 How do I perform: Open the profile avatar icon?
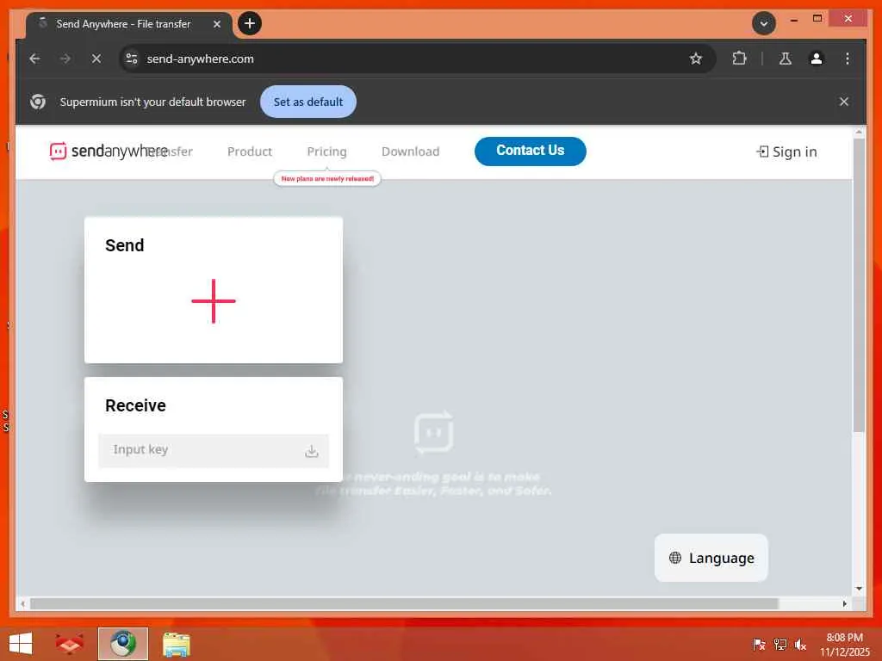point(817,59)
